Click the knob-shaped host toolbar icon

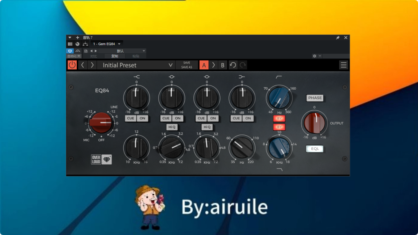(x=77, y=44)
